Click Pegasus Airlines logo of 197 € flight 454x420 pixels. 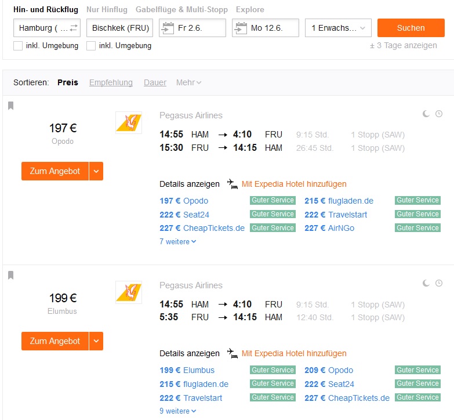[x=129, y=122]
